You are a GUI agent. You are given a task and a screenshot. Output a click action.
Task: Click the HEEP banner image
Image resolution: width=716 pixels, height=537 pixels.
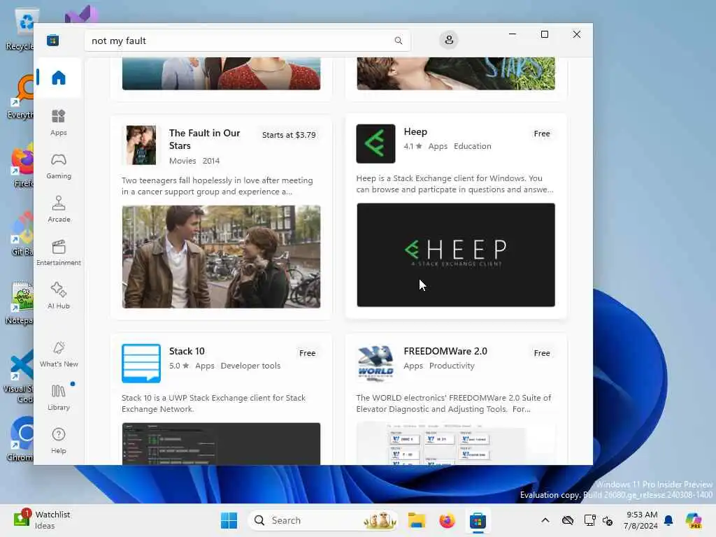click(456, 255)
